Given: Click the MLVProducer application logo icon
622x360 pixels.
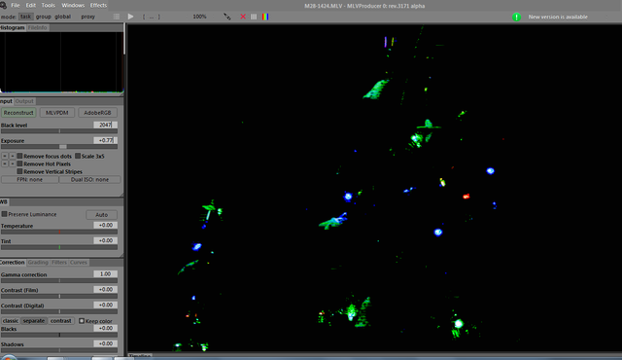Looking at the screenshot, I should tap(3, 5).
